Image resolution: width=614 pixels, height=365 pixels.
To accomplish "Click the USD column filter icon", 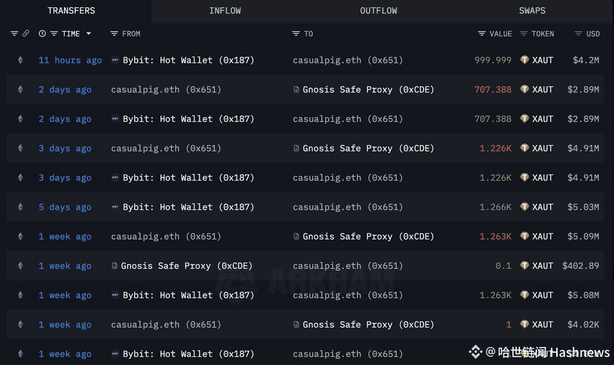I will 579,34.
